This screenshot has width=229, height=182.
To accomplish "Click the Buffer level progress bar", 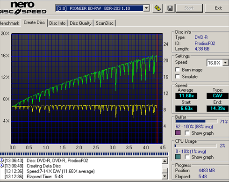I will 196,121.
